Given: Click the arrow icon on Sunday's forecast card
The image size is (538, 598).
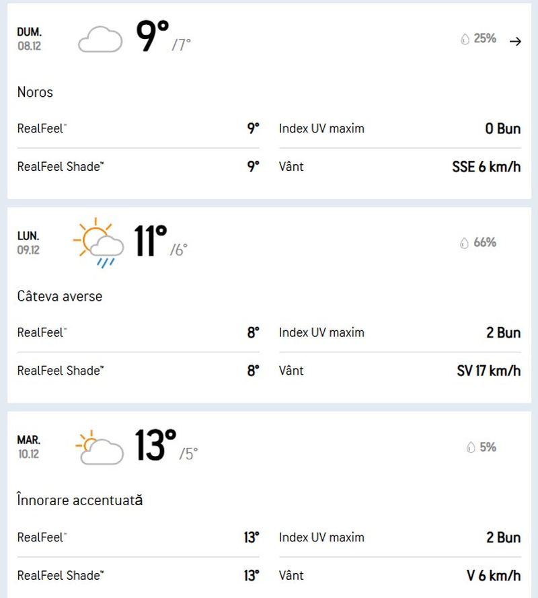Looking at the screenshot, I should click(516, 40).
